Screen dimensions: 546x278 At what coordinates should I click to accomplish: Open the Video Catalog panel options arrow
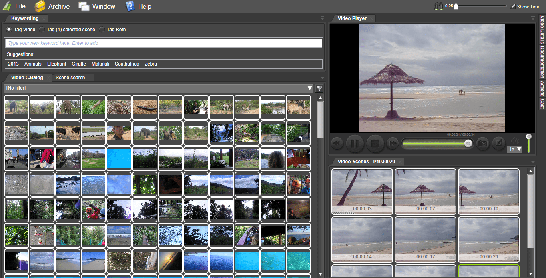pyautogui.click(x=322, y=77)
